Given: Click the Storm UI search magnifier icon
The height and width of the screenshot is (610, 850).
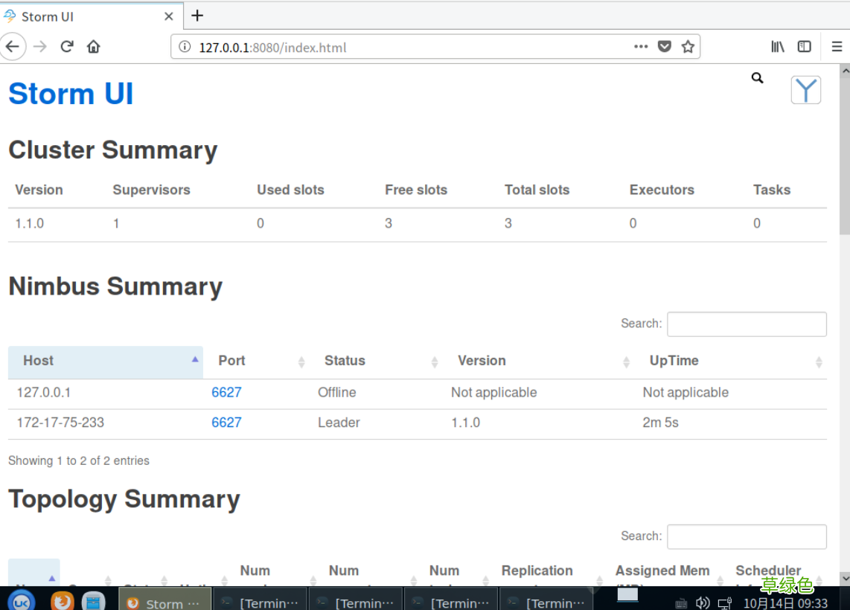Looking at the screenshot, I should (757, 77).
